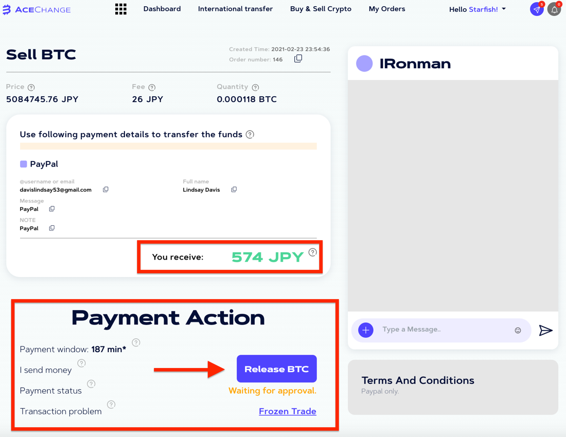Click the Paypal only. terms text

(x=380, y=392)
